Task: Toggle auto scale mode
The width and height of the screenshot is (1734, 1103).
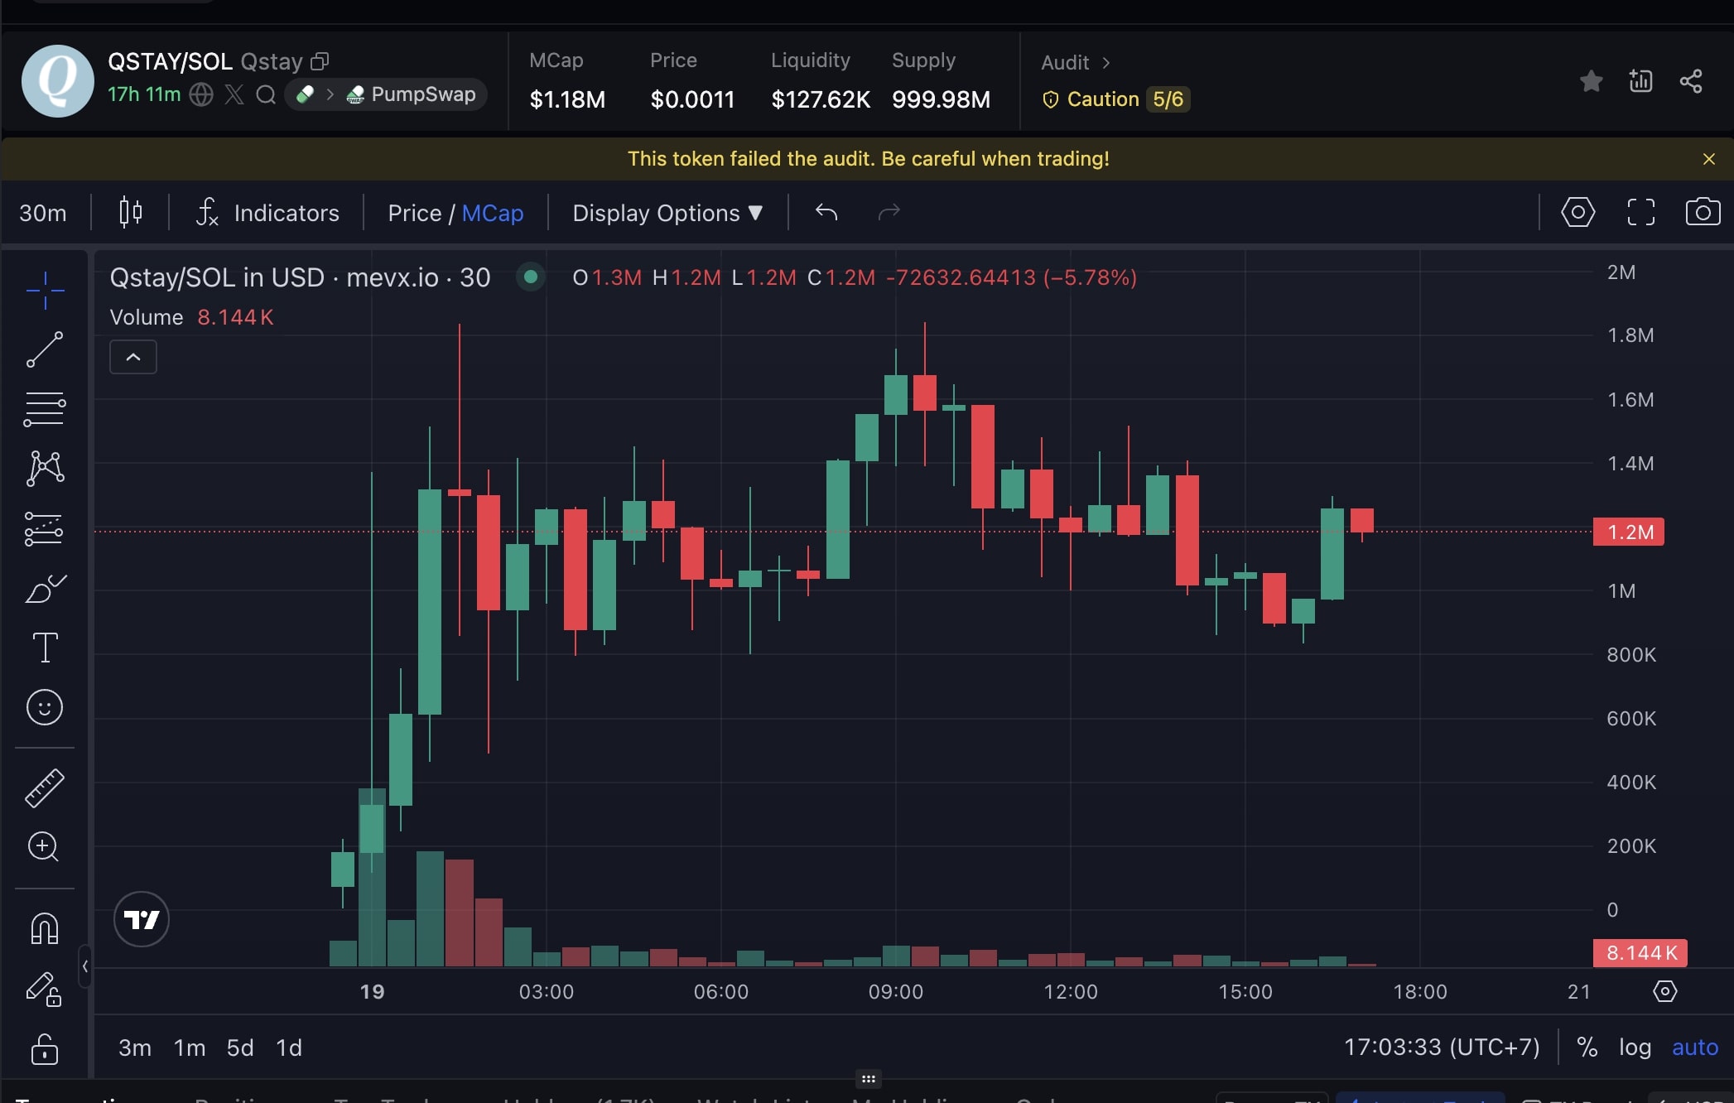Action: coord(1695,1048)
